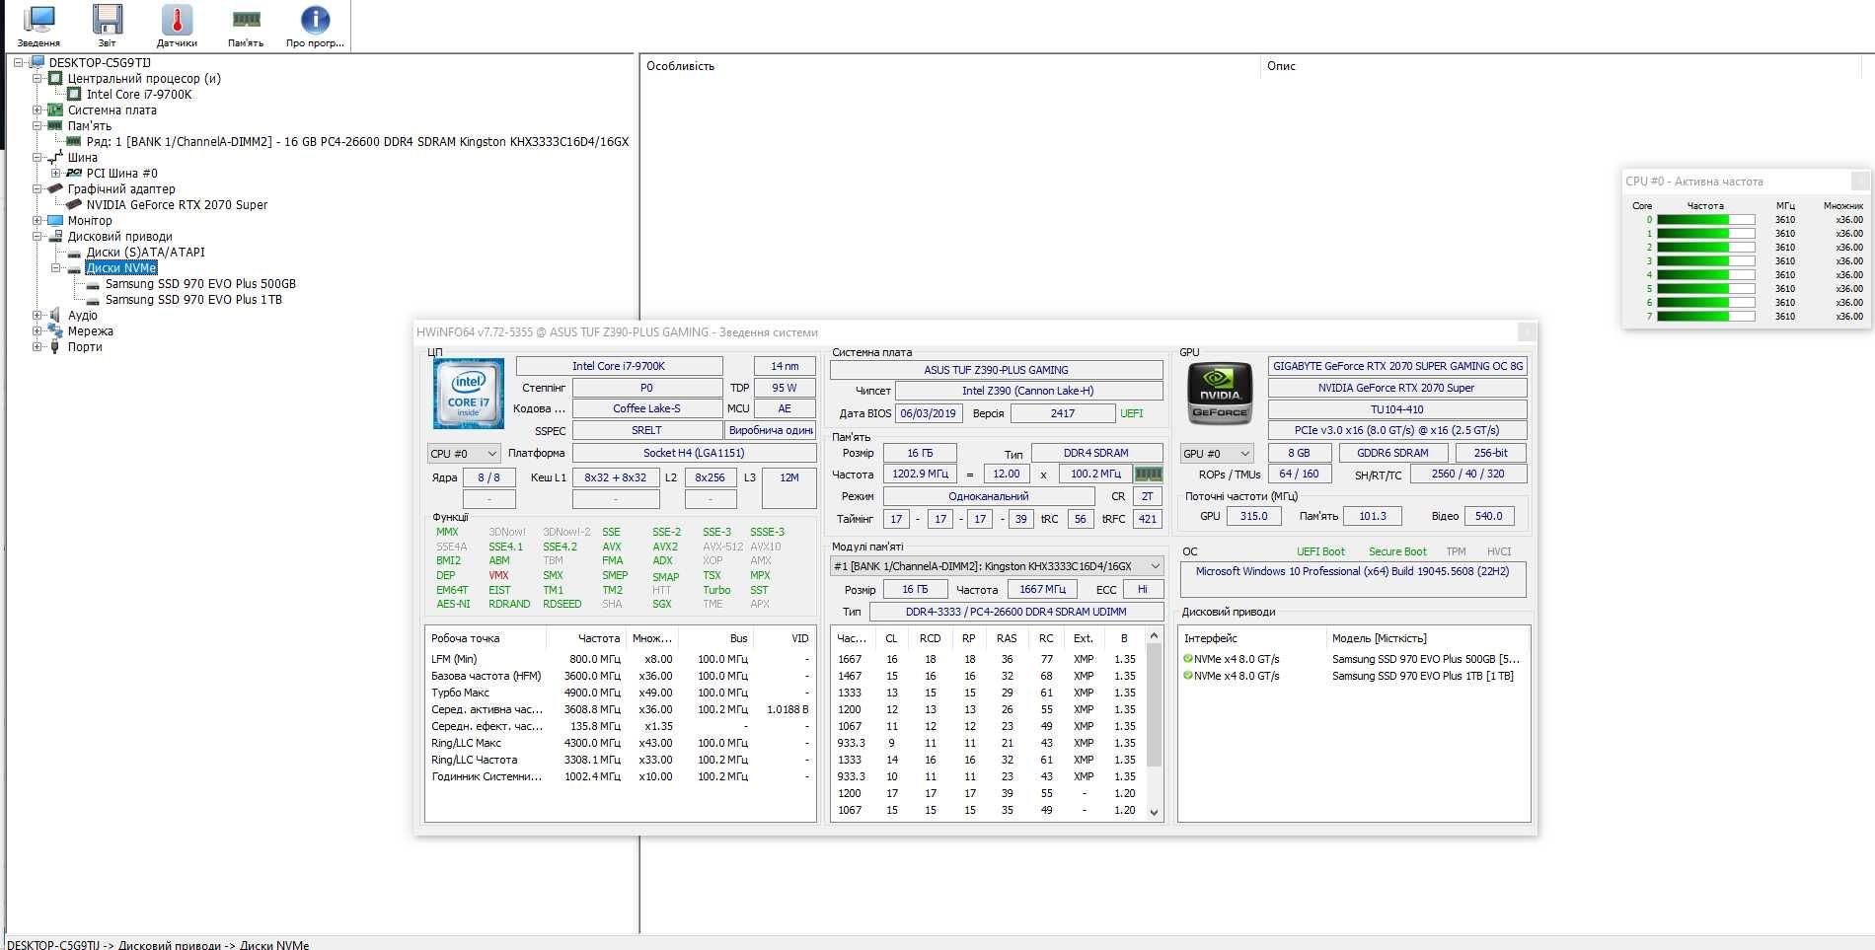Select Samsung SSD 970 EVO Plus 1TB tree item
The image size is (1875, 950).
point(193,299)
